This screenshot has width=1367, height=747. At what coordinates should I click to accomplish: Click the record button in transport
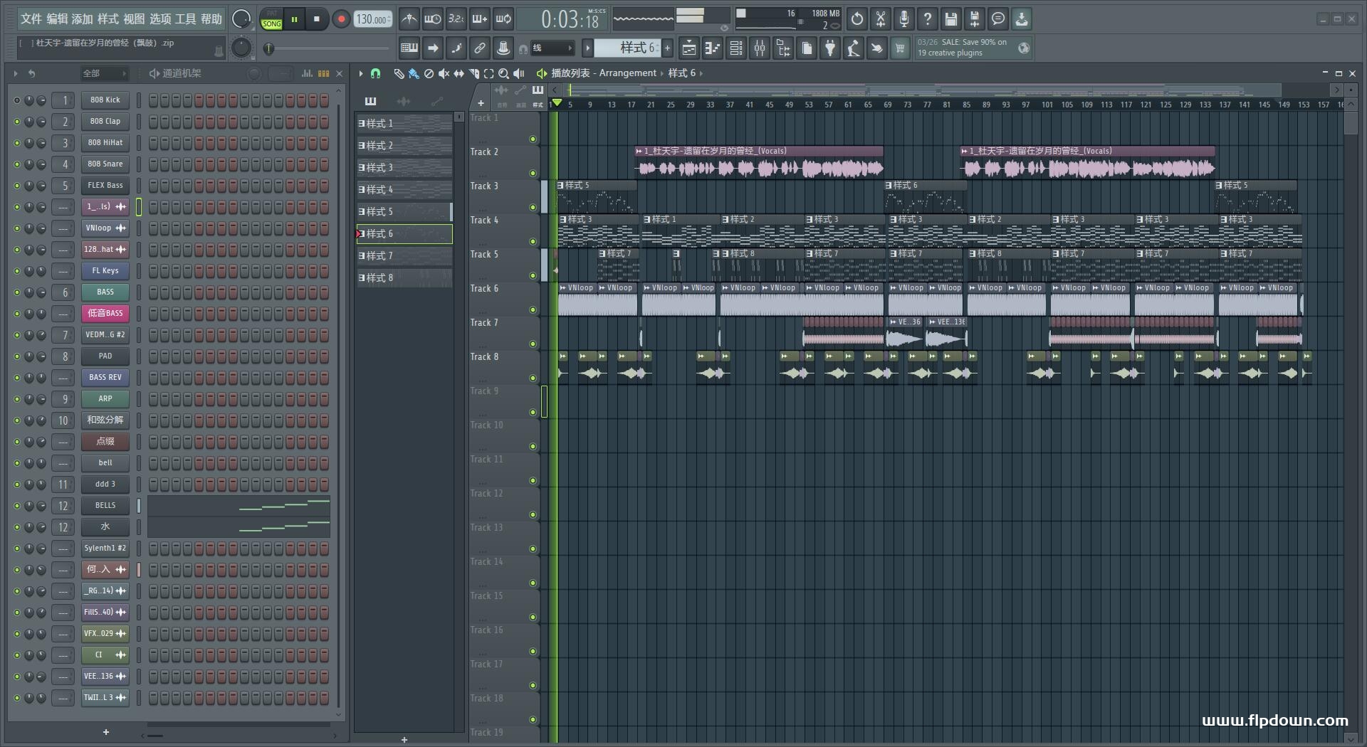click(341, 19)
